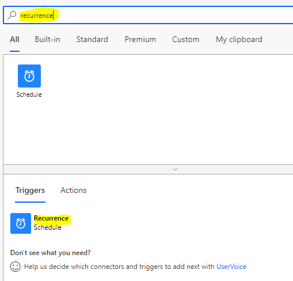The width and height of the screenshot is (293, 281).
Task: Select the All connectors tab
Action: click(x=14, y=39)
